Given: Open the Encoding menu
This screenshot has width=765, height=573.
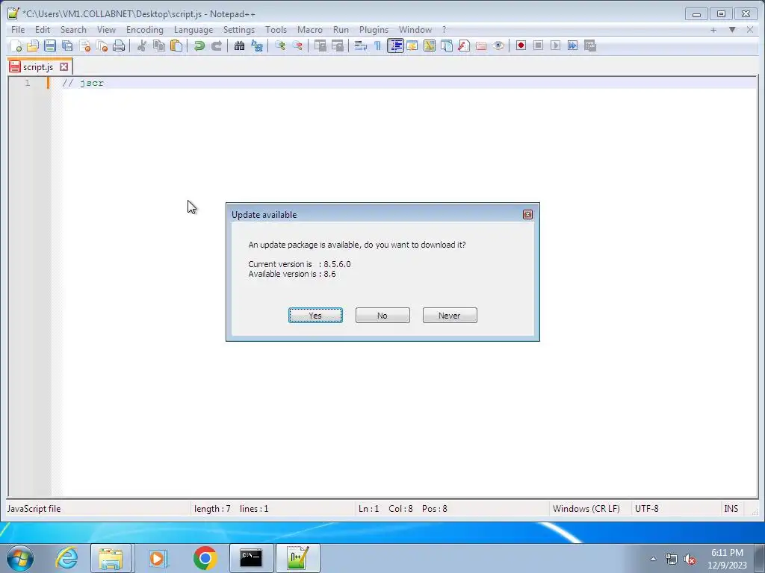Looking at the screenshot, I should pyautogui.click(x=145, y=30).
